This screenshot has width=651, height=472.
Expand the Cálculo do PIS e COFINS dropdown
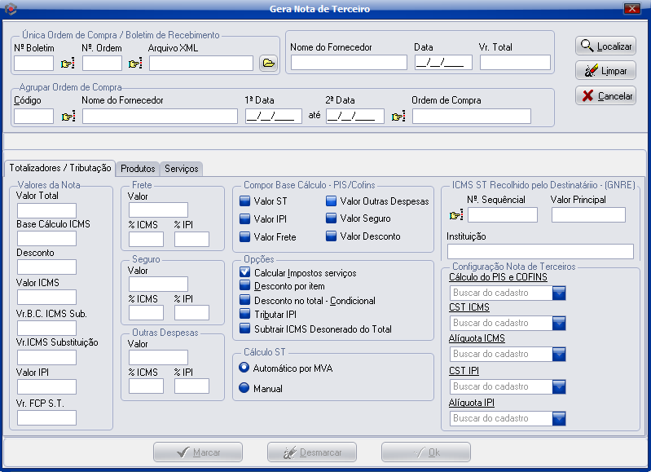(x=558, y=293)
